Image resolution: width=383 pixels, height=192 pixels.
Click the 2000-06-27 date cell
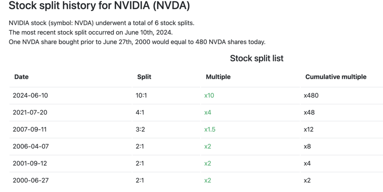[x=30, y=180]
